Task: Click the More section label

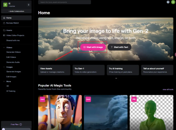Action: (8, 82)
